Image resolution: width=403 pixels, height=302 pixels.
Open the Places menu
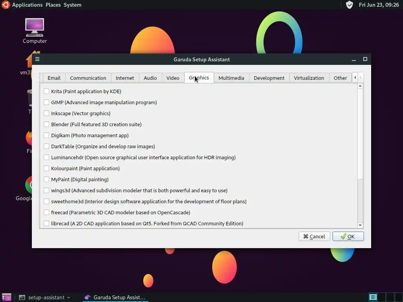pyautogui.click(x=53, y=5)
